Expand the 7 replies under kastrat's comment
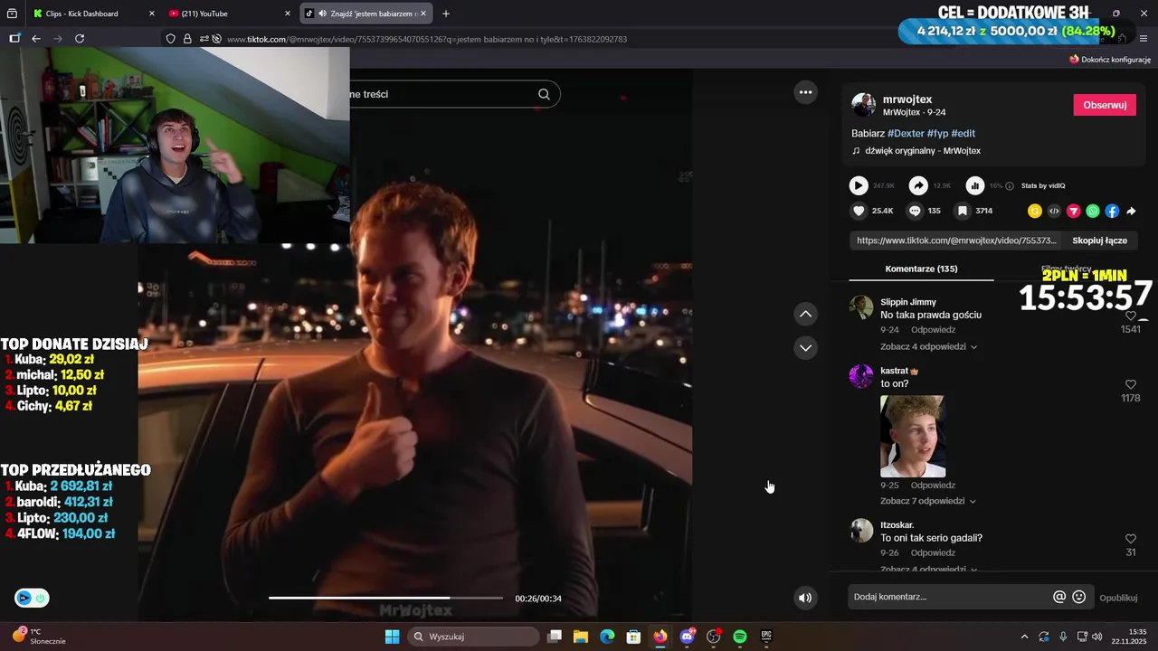This screenshot has height=651, width=1158. tap(929, 501)
